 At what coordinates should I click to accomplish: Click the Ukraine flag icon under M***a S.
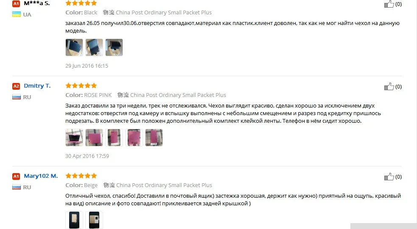[x=17, y=14]
